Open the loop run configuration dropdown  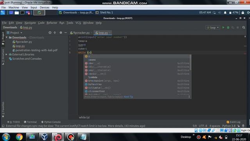[x=212, y=27]
